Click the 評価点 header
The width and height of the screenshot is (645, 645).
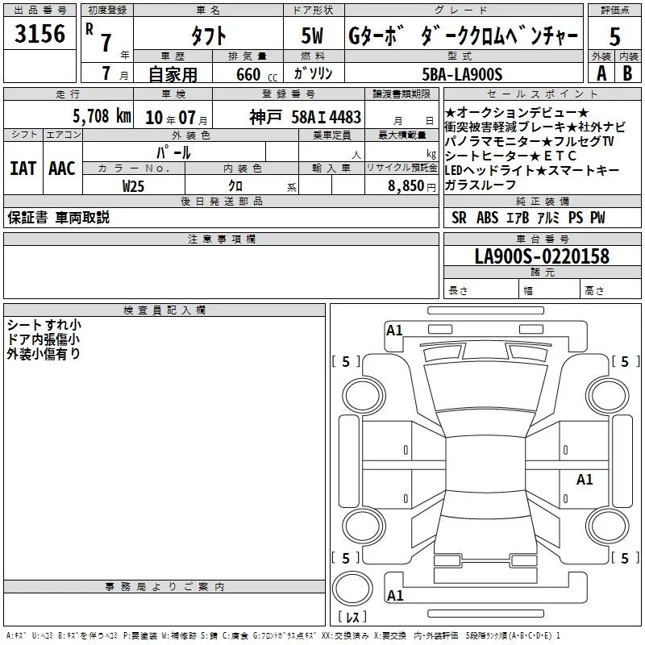click(x=614, y=10)
